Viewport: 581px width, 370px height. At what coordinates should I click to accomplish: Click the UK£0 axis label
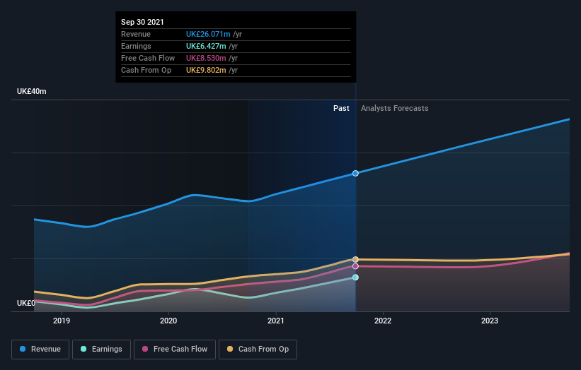click(26, 303)
